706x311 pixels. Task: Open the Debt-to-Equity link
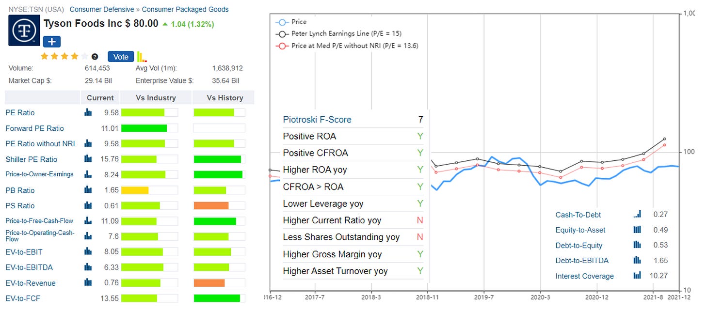[579, 245]
